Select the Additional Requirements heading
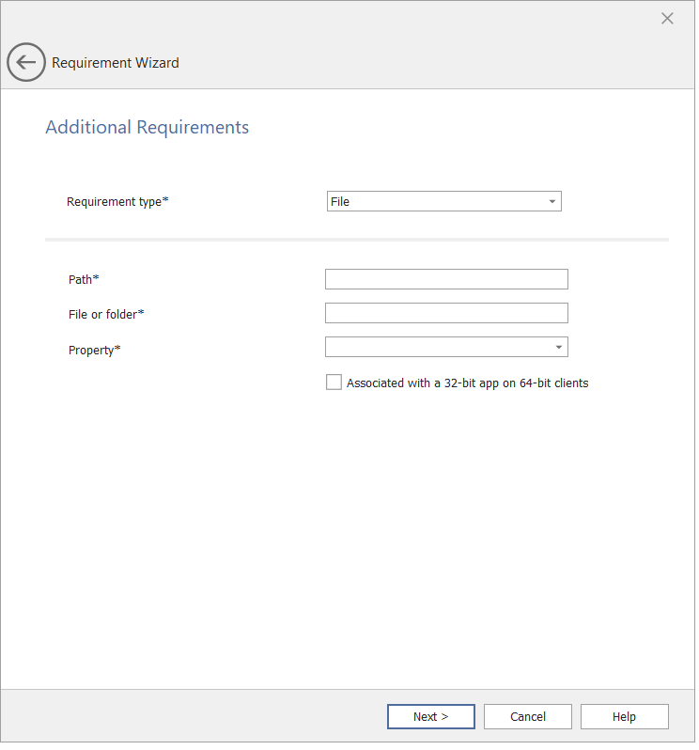699x750 pixels. 148,127
